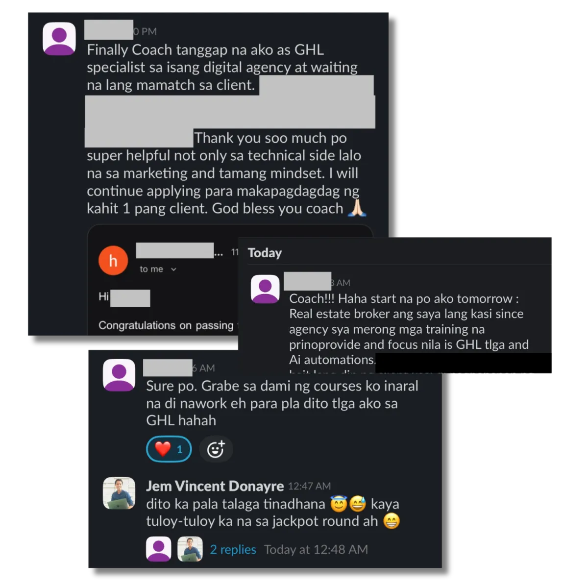
Task: Expand the 'to me' recipient dropdown arrow
Action: 173,269
